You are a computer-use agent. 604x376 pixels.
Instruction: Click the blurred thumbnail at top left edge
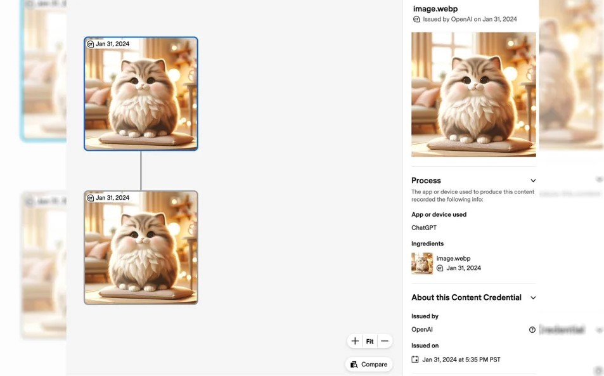click(x=43, y=70)
